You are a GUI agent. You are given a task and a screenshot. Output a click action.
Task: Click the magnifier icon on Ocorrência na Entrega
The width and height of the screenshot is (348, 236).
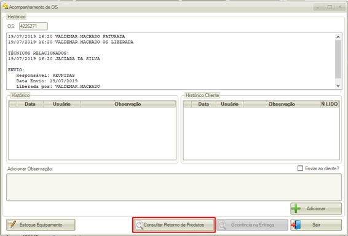tap(222, 225)
